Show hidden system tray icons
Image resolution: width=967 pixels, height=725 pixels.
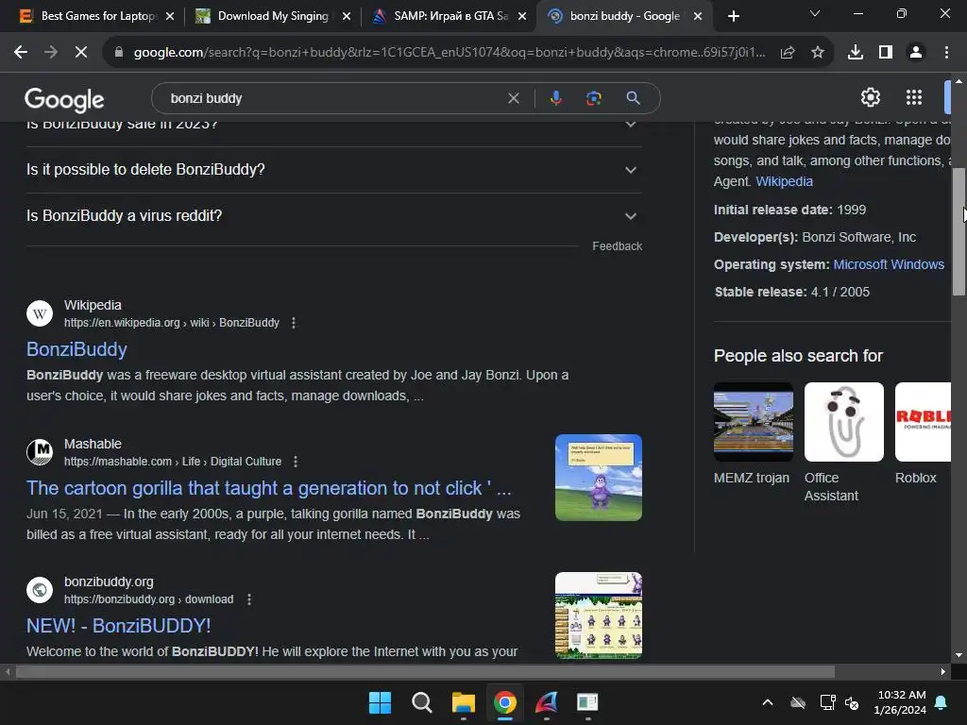[767, 702]
